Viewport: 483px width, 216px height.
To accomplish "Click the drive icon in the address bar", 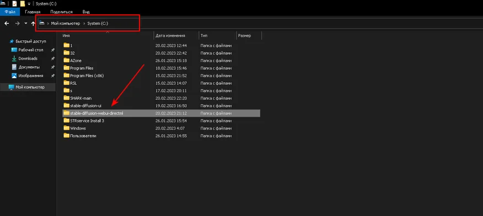I will (42, 23).
